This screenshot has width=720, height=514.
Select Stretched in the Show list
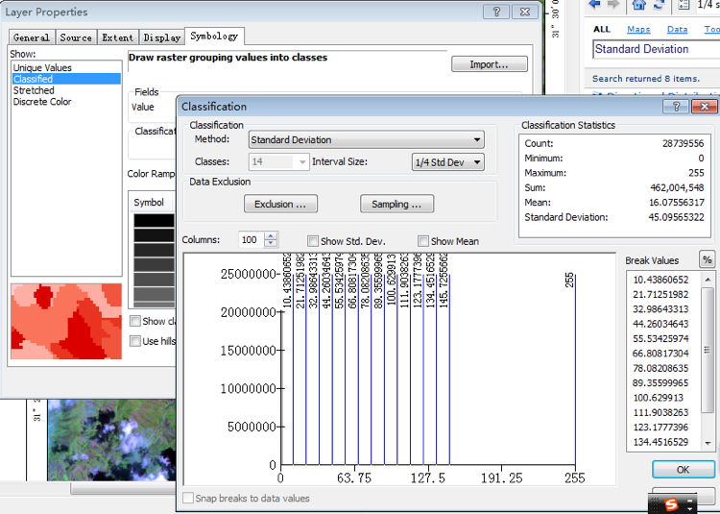tap(34, 90)
